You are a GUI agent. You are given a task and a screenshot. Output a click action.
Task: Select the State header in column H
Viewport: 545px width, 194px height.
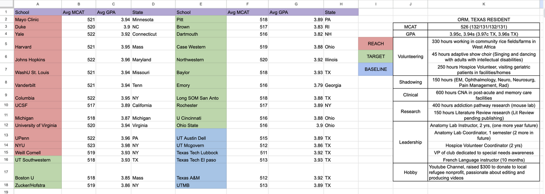tap(340, 12)
